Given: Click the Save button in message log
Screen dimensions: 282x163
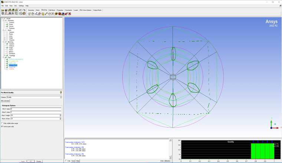Looking at the screenshot, I should pos(73,161).
